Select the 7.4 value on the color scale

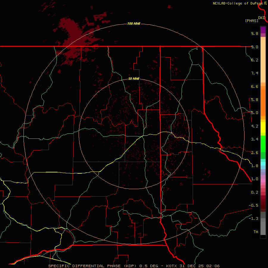(255, 73)
